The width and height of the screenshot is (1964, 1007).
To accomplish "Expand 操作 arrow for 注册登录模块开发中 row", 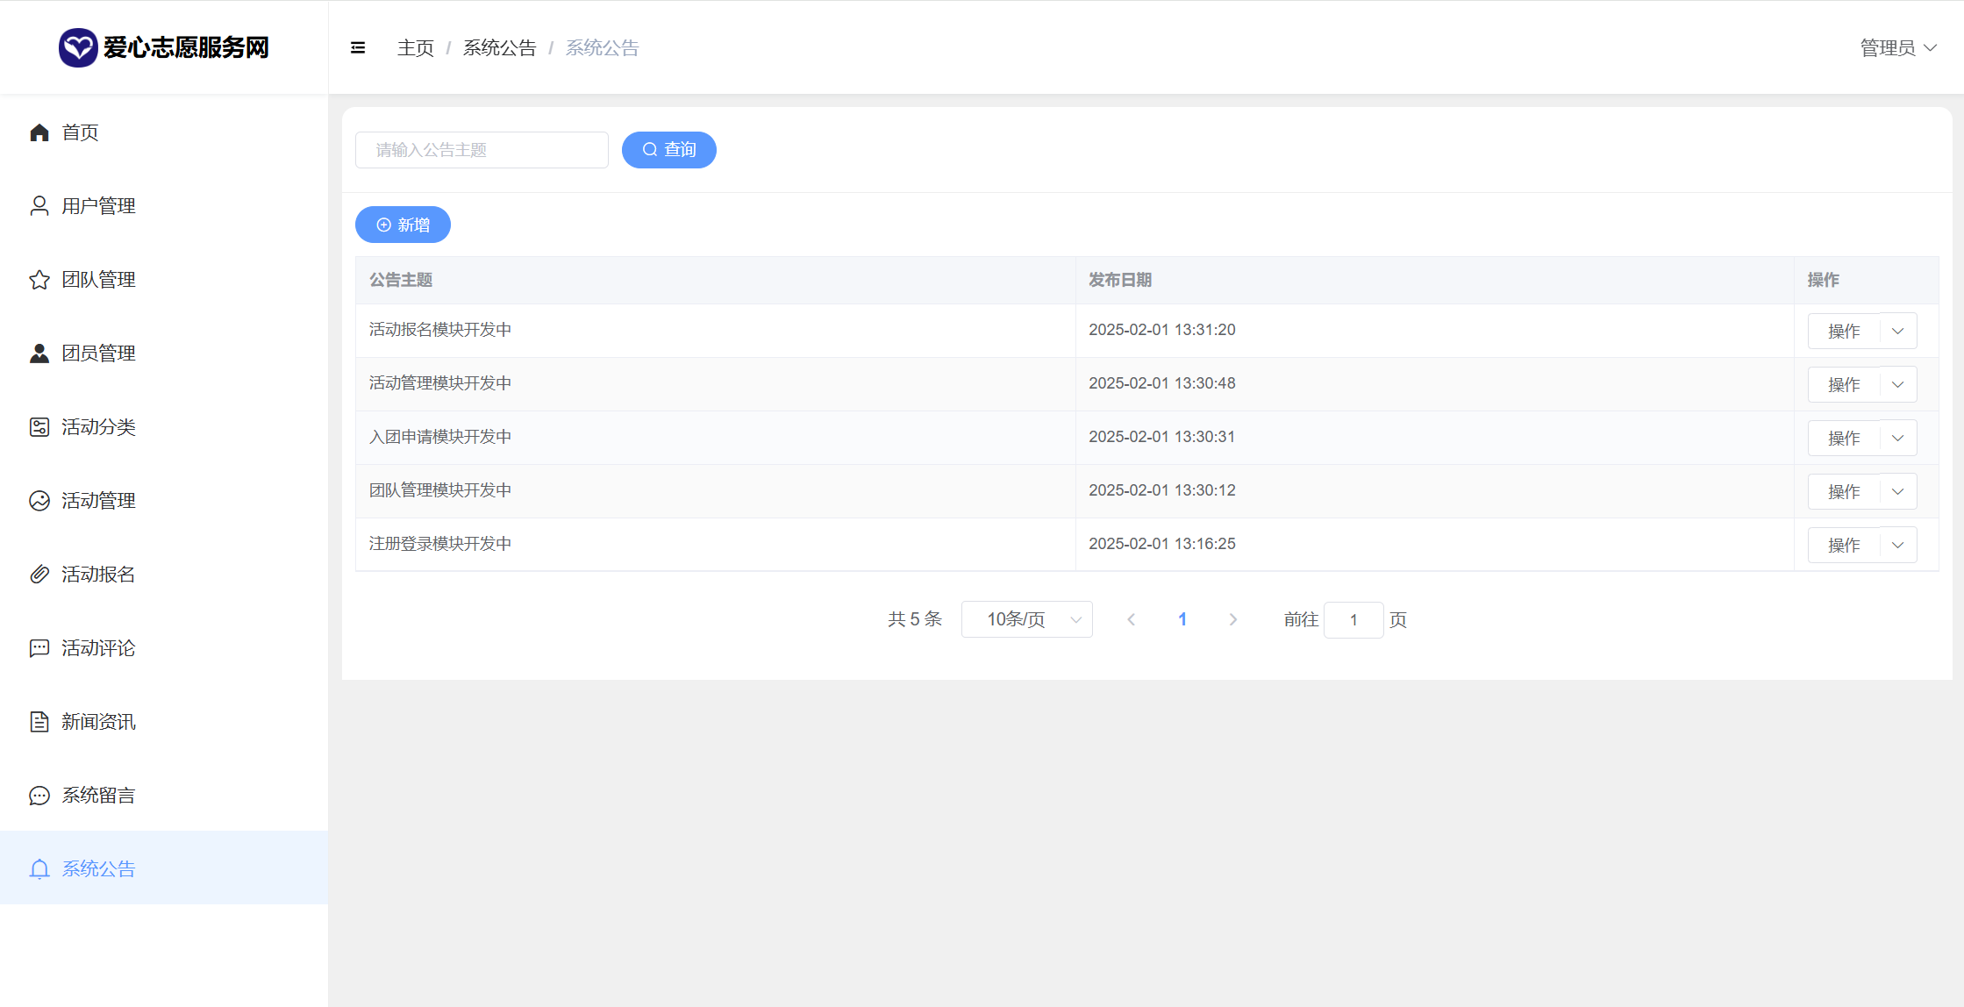I will coord(1897,546).
